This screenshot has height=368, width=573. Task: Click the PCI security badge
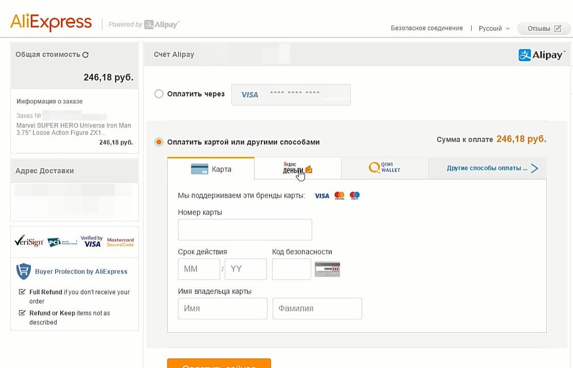point(62,242)
